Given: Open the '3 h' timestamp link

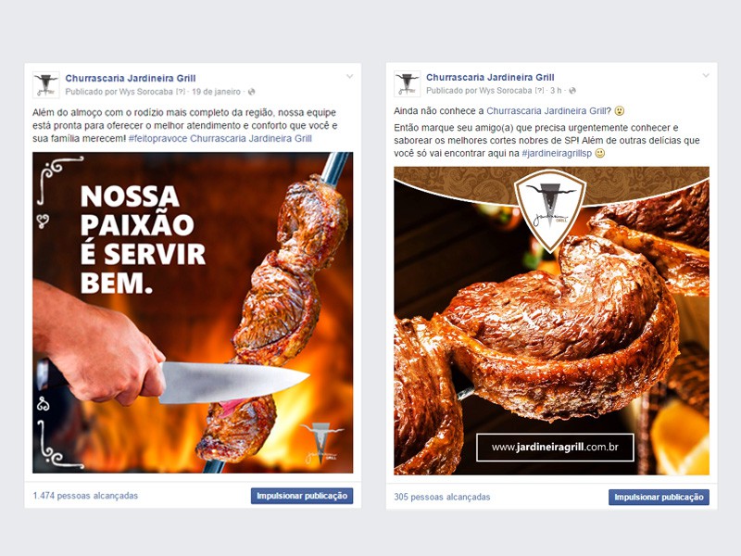Looking at the screenshot, I should 556,90.
